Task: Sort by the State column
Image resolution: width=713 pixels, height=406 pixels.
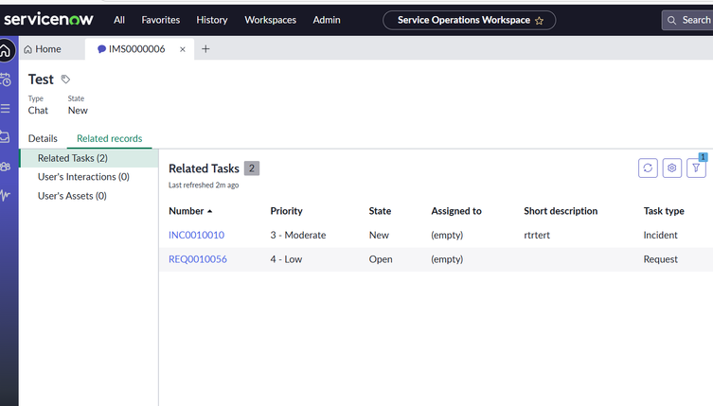Action: pyautogui.click(x=380, y=211)
